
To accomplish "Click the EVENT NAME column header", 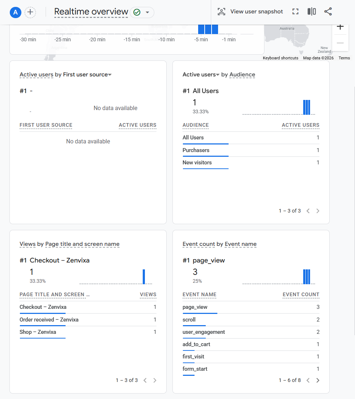I will pyautogui.click(x=199, y=295).
